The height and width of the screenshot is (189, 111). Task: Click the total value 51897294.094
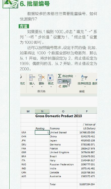pyautogui.click(x=87, y=184)
